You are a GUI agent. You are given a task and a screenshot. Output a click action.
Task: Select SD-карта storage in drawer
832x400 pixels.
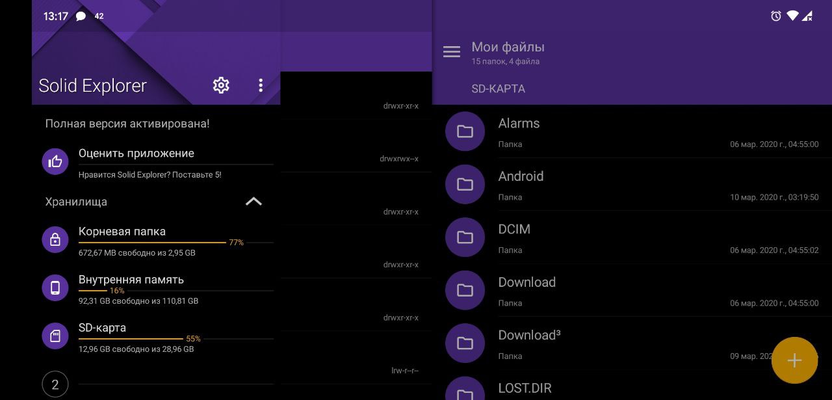(157, 337)
